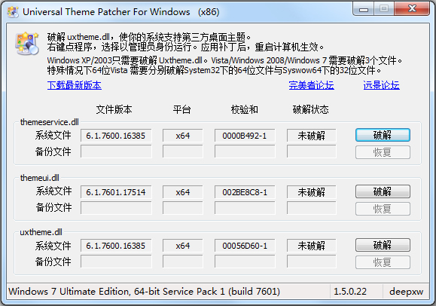This screenshot has width=436, height=306.
Task: Select uxtheme.dll version field 6.1.7600.16385
Action: (116, 246)
